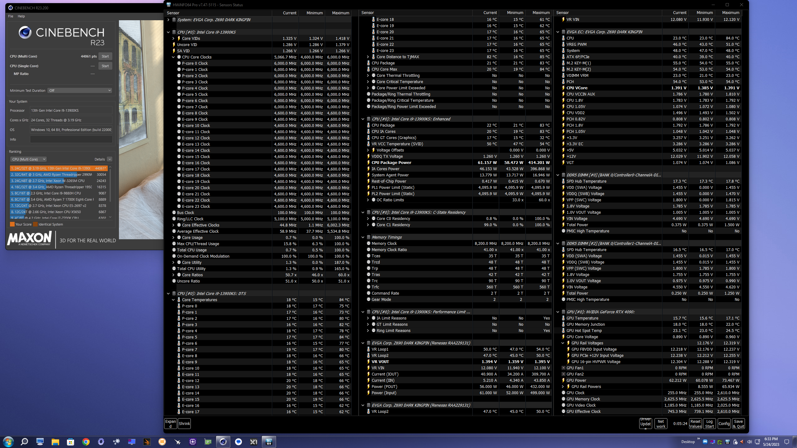Click the Sensor column header in first pane

(x=218, y=13)
